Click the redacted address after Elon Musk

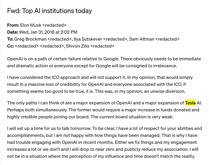coord(54,25)
